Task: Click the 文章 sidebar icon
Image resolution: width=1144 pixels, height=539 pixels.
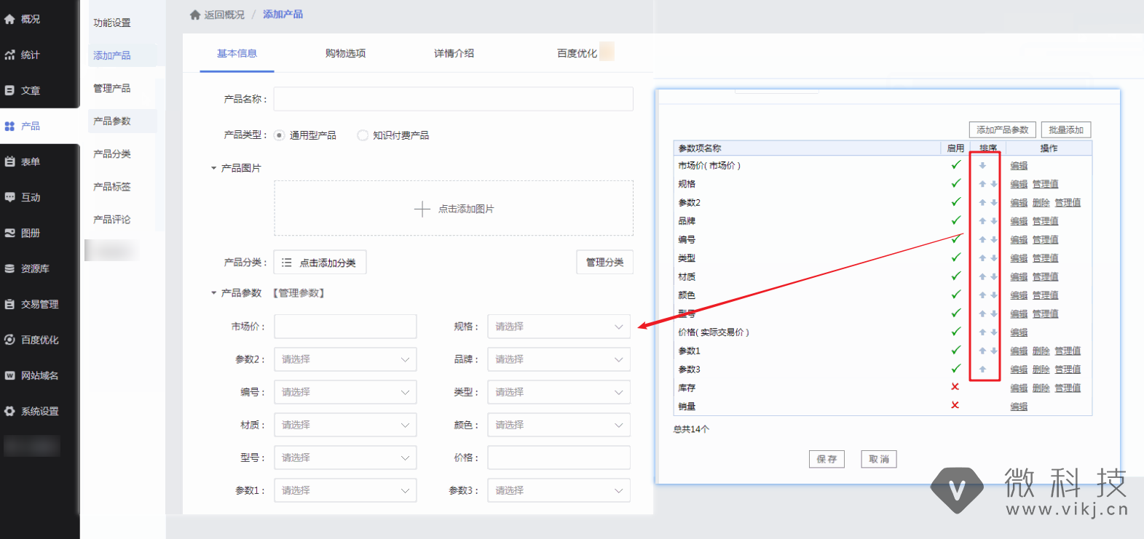Action: click(9, 90)
